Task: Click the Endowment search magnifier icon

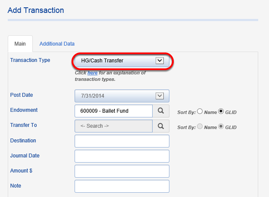Action: pos(161,111)
